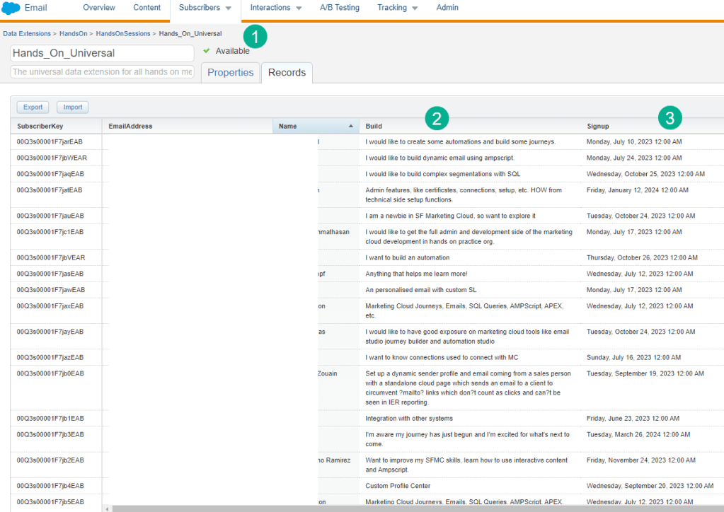Image resolution: width=724 pixels, height=512 pixels.
Task: Click the Salesforce cloud logo icon
Action: pyautogui.click(x=11, y=8)
